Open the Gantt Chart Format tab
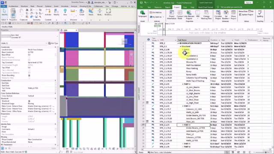Image resolution: width=274 pixels, height=154 pixels. (x=205, y=7)
